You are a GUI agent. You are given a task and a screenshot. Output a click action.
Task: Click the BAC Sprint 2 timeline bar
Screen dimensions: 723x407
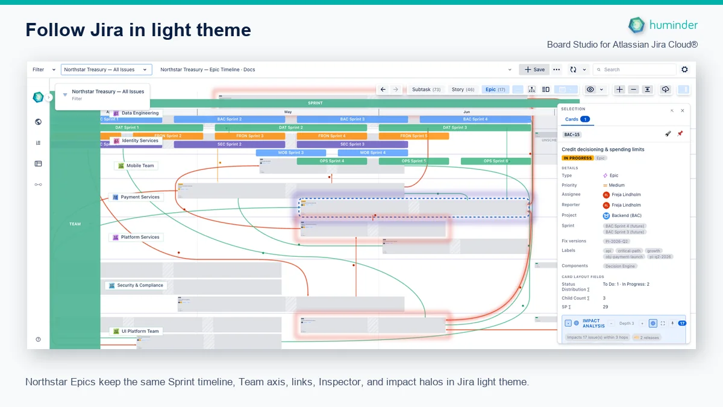click(230, 119)
